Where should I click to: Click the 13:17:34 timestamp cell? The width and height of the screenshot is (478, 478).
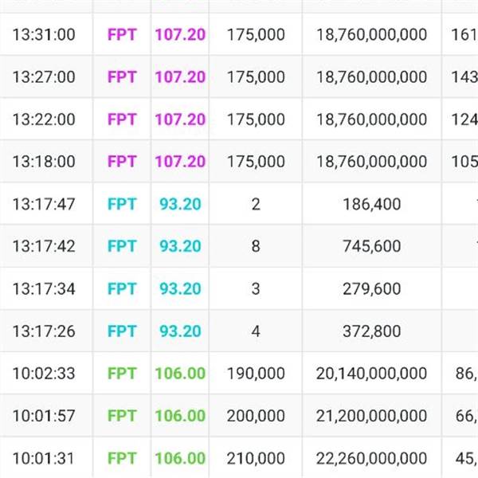(44, 288)
